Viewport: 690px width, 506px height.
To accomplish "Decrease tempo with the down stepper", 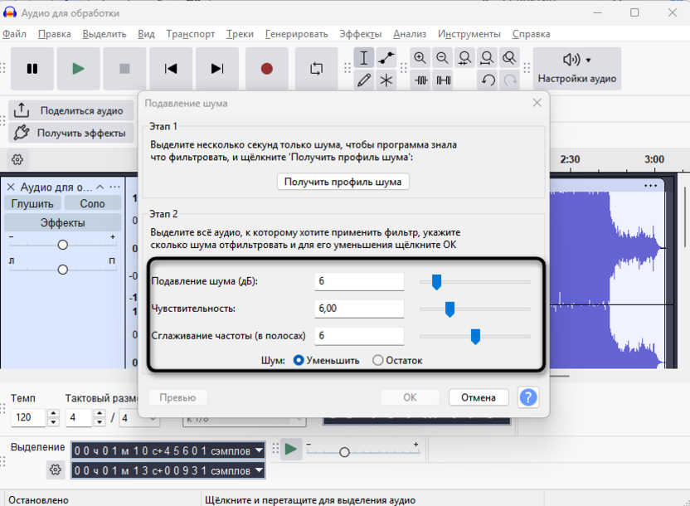I will pyautogui.click(x=53, y=421).
